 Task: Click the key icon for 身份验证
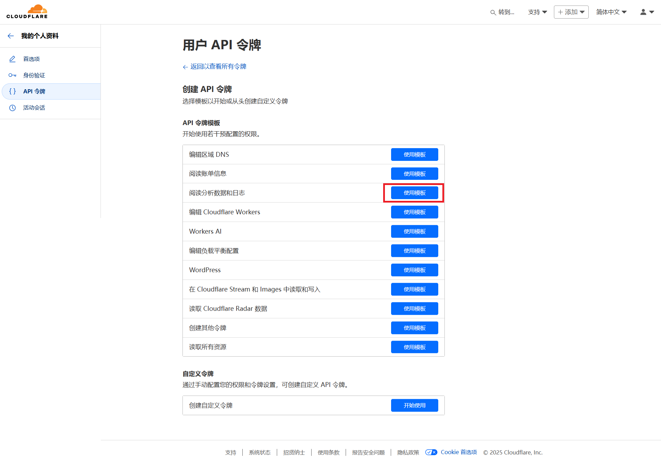[12, 75]
